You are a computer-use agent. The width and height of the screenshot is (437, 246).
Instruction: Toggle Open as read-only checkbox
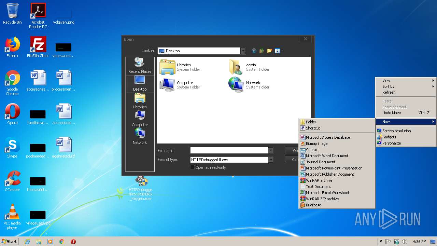click(192, 167)
